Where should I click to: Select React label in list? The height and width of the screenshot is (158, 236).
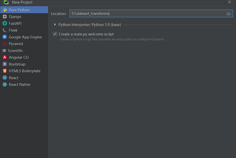[x=14, y=78]
